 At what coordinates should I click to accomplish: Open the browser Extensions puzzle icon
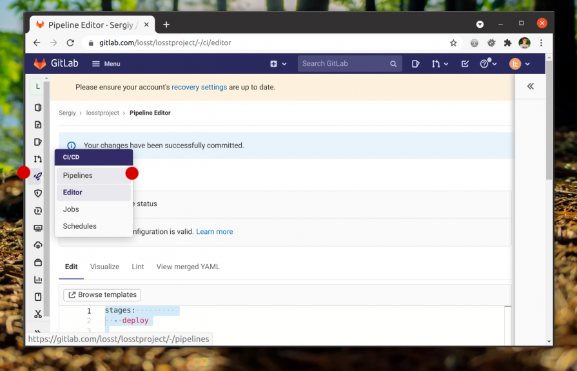[x=507, y=43]
